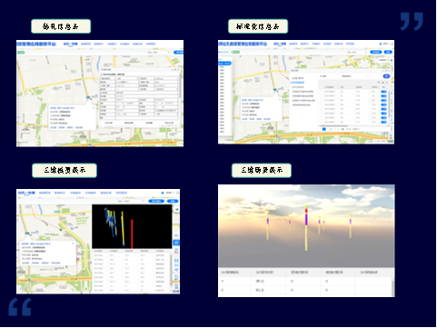This screenshot has height=328, width=437.
Task: Select the tallest red-purple borehole in sky scene
Action: tap(306, 228)
